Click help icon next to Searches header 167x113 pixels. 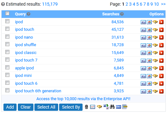tap(122, 14)
